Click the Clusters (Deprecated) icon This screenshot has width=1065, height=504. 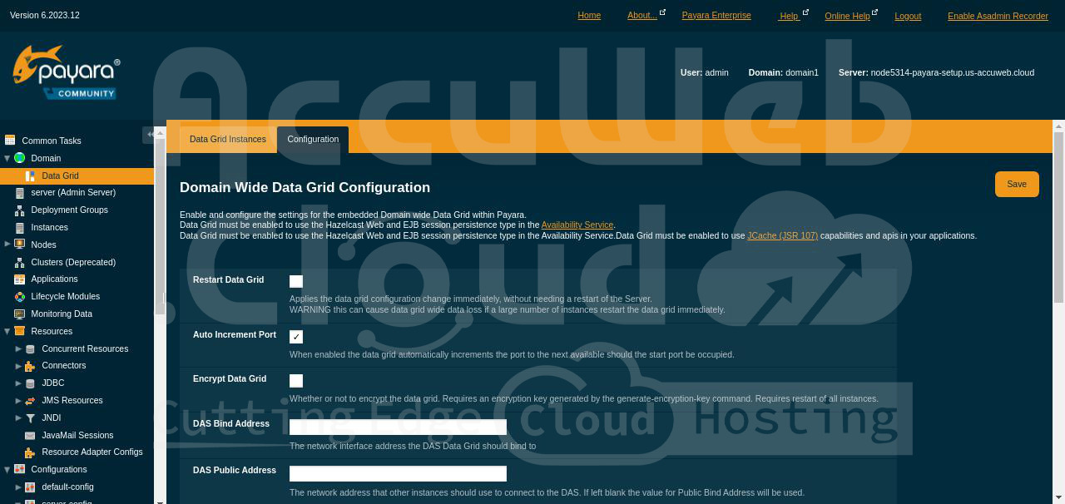(20, 262)
